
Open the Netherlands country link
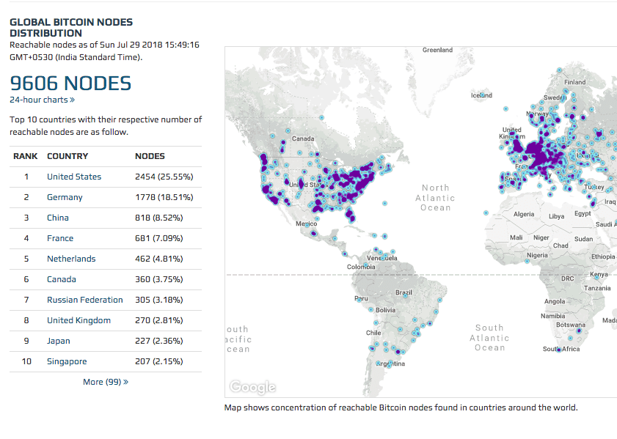(x=71, y=259)
